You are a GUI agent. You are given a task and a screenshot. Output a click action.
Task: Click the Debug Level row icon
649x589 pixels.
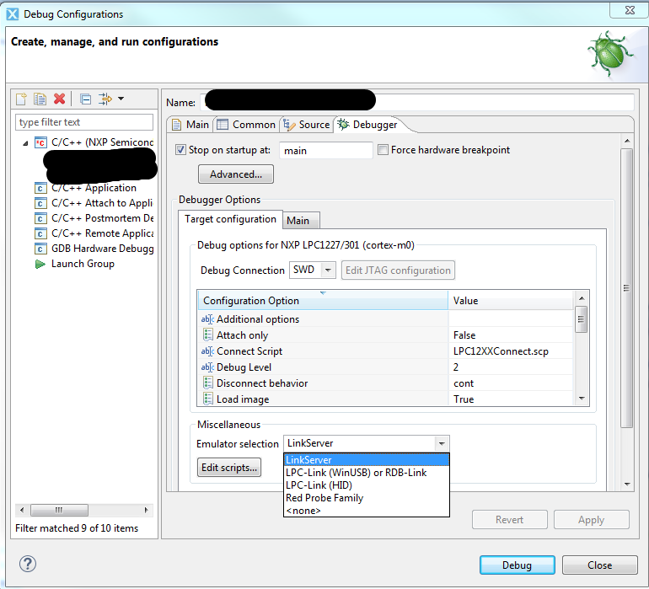pos(207,367)
